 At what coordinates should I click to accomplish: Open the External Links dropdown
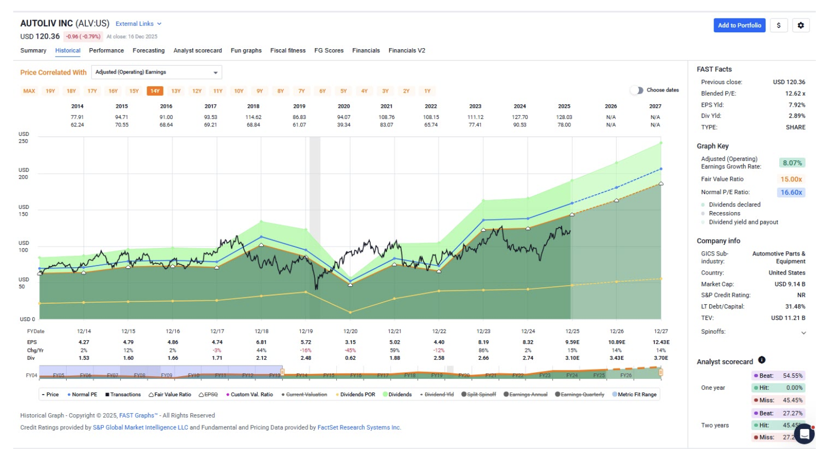click(138, 24)
